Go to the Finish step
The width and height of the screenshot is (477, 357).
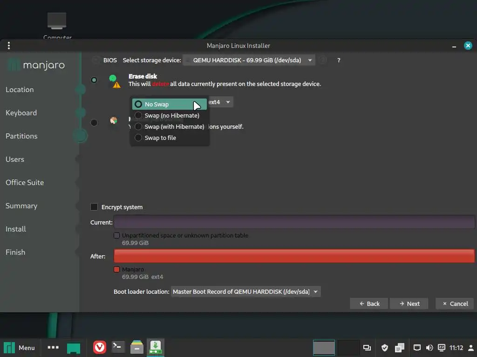pos(15,252)
